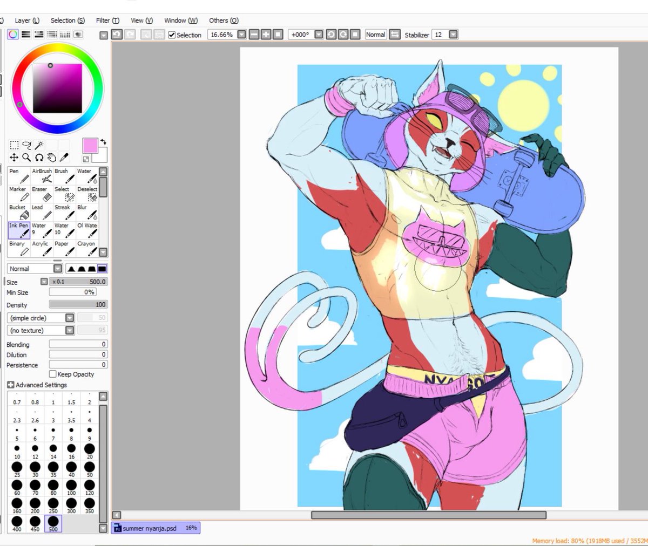Select the Streak brush tool
648x546 pixels.
point(64,212)
